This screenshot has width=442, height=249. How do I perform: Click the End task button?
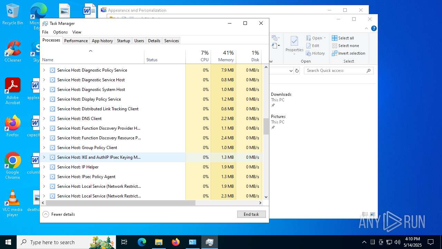click(x=251, y=214)
